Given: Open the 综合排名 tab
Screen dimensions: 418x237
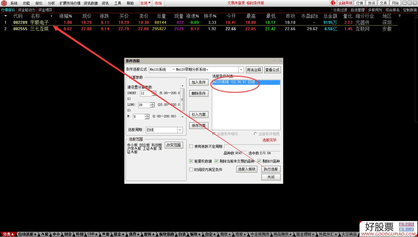Looking at the screenshot, I should 393,10.
